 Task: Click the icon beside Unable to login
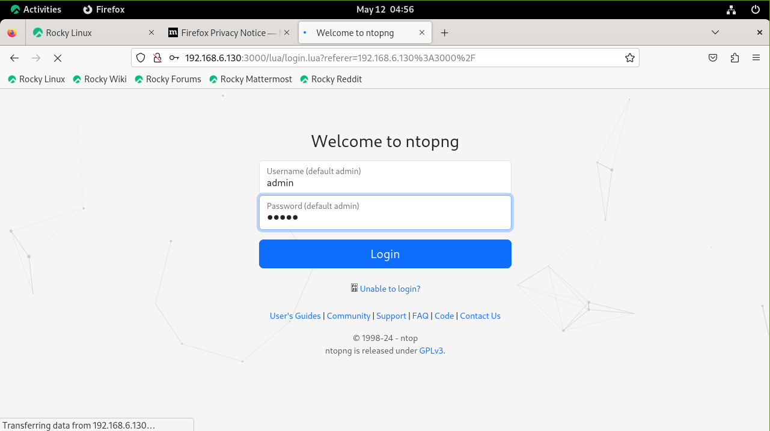pyautogui.click(x=354, y=288)
